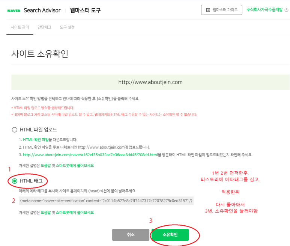Screen dimensions: 290x246
Task: Click the Search Advisor title text
Action: coord(42,11)
